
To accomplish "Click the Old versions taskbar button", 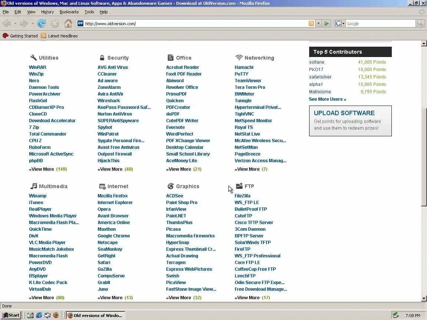I will click(96, 316).
